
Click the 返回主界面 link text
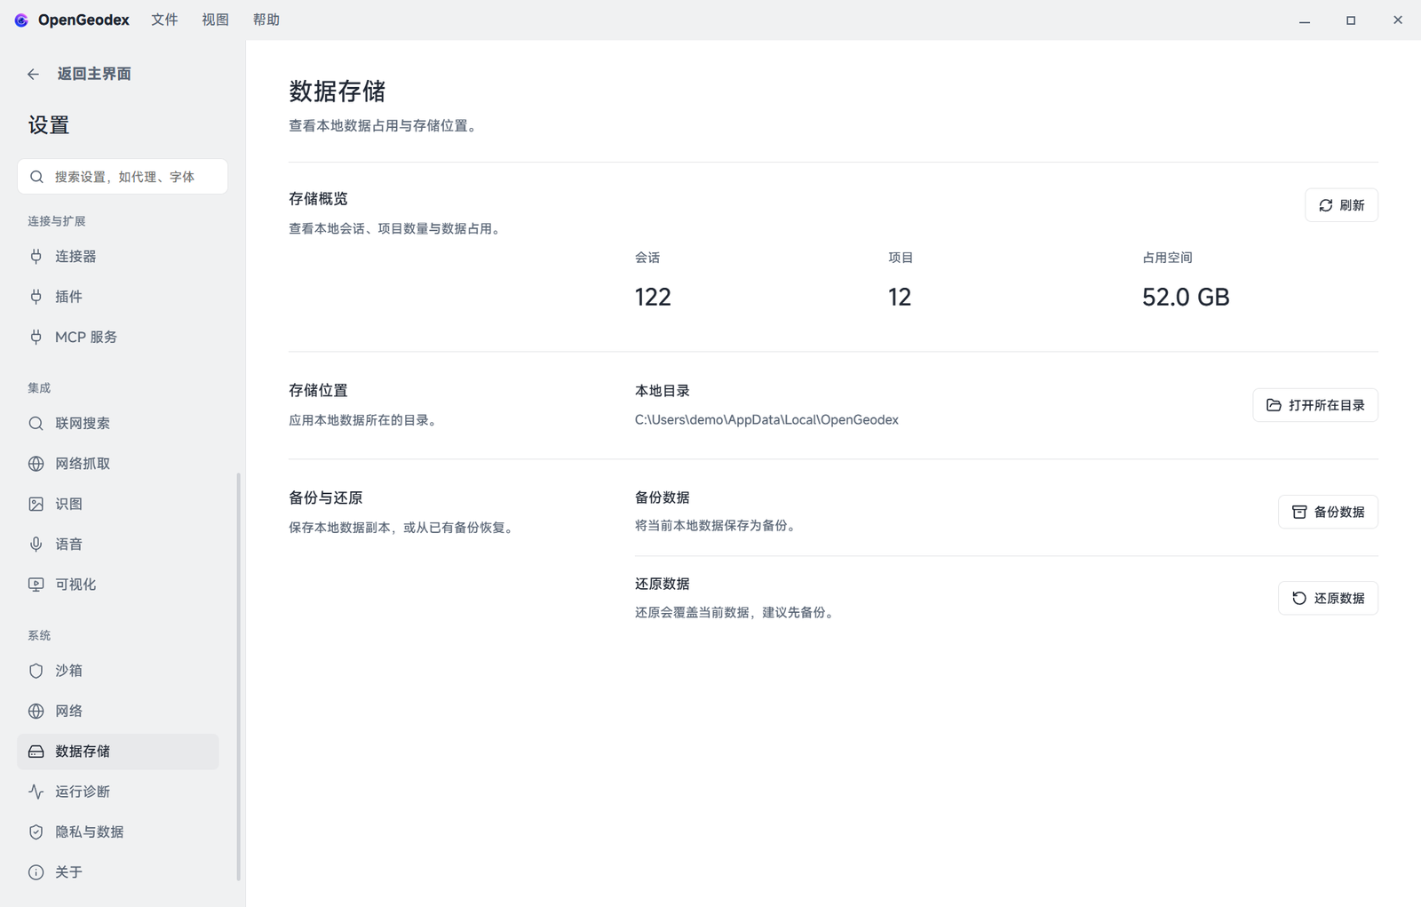coord(94,74)
